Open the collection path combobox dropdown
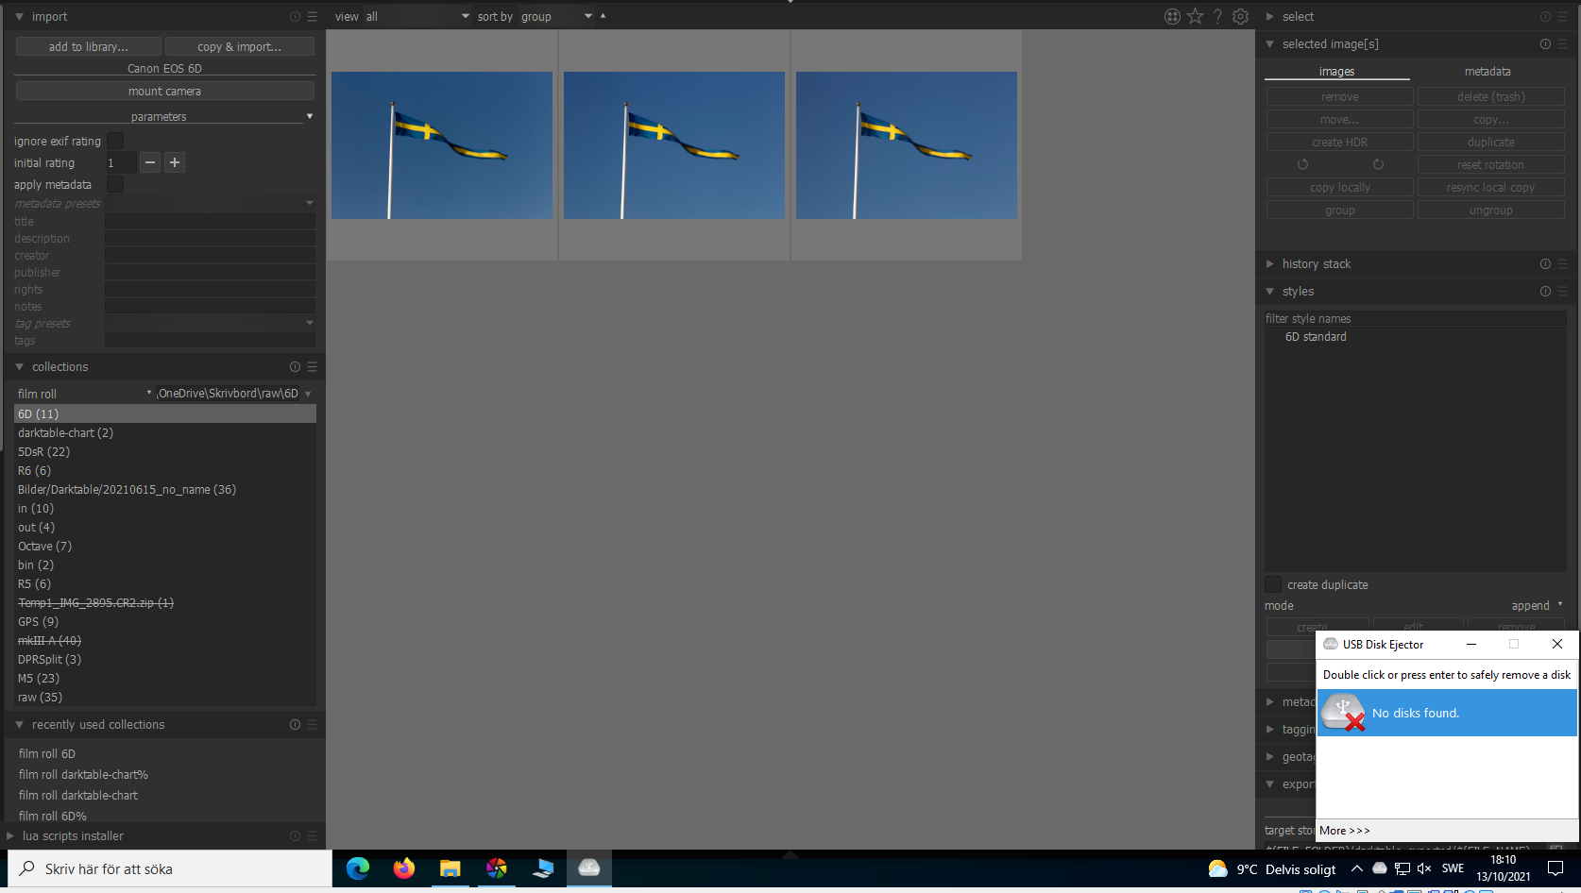 click(308, 394)
